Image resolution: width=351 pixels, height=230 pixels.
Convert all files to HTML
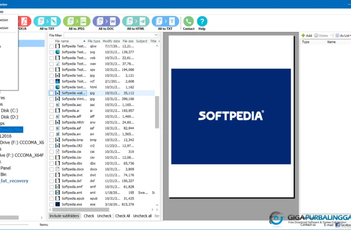136,23
